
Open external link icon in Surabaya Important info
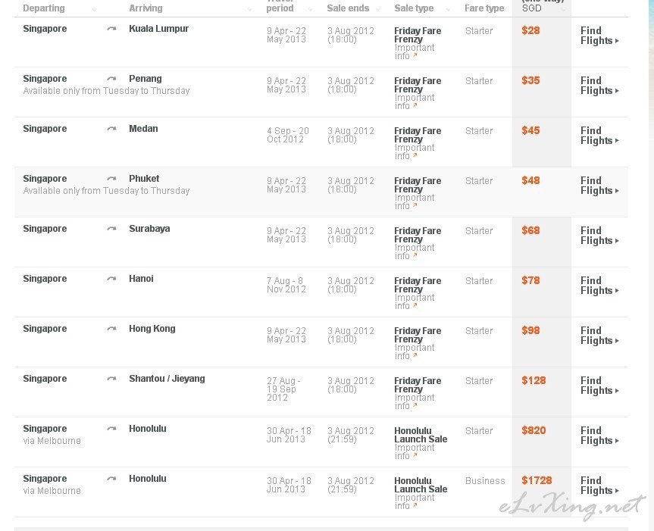415,255
